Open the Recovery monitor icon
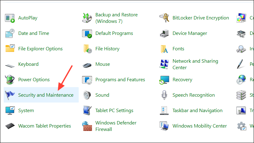Screen dimensions: 254x143 point(164,80)
